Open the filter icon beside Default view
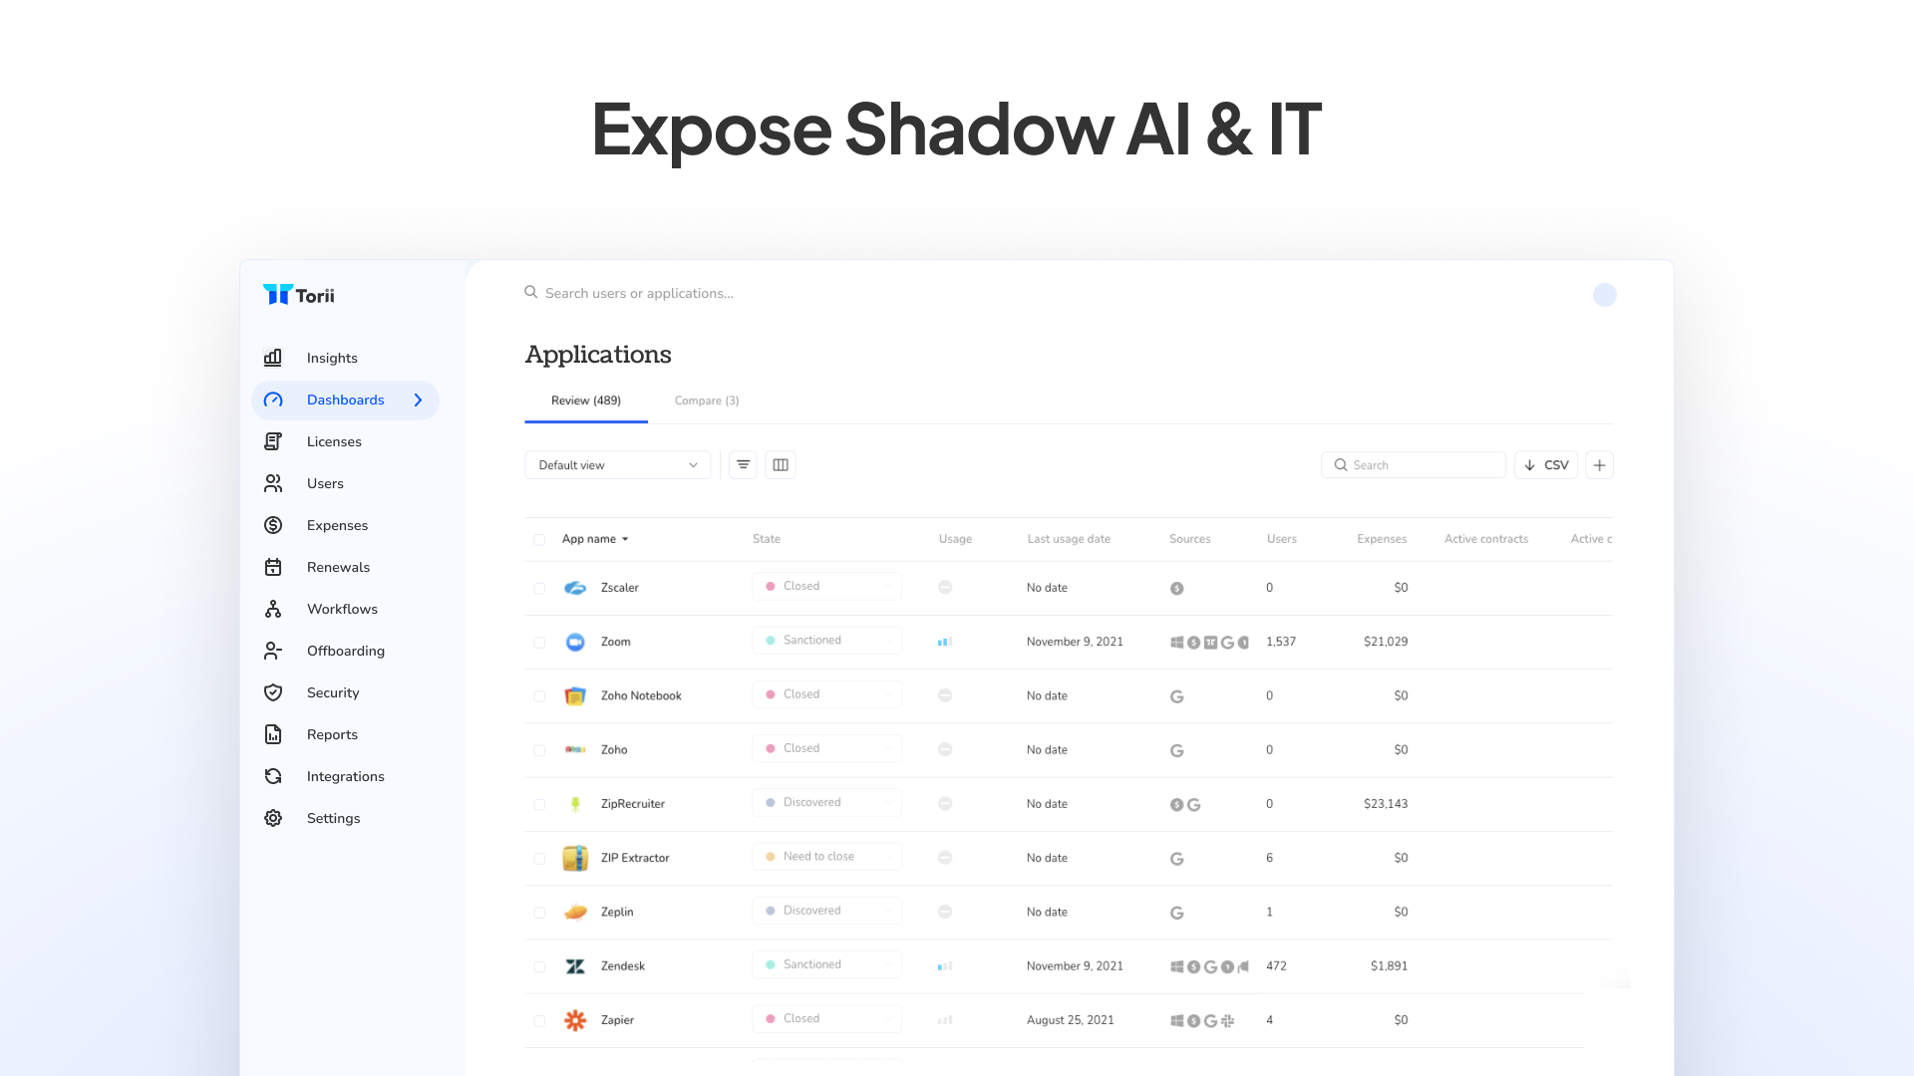The image size is (1914, 1076). [743, 465]
